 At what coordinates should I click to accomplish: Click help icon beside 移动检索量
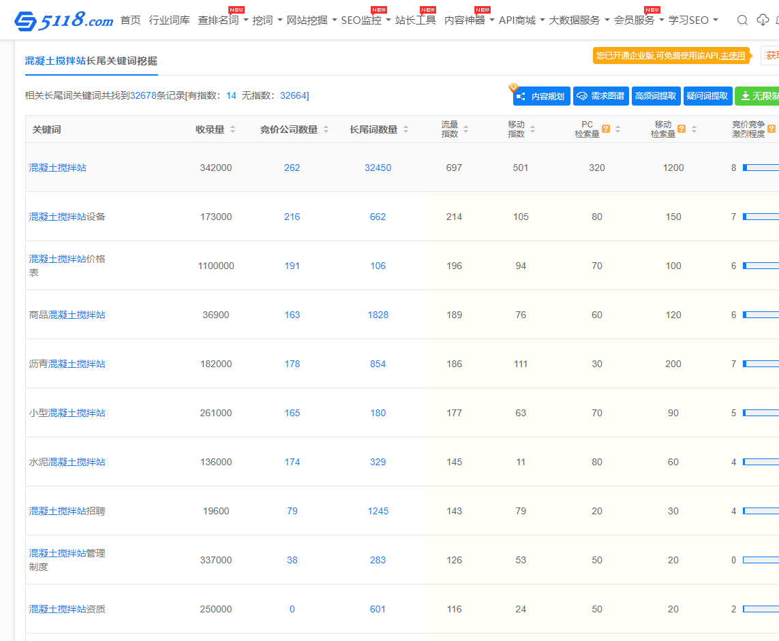click(682, 129)
